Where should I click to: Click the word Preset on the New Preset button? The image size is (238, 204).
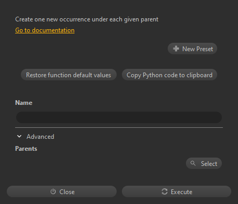[x=205, y=49]
